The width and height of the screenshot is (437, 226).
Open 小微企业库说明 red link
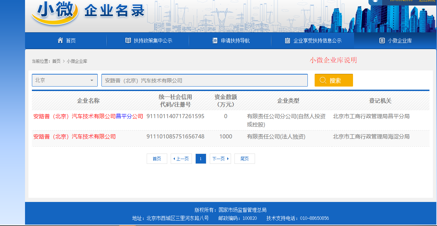click(x=333, y=60)
